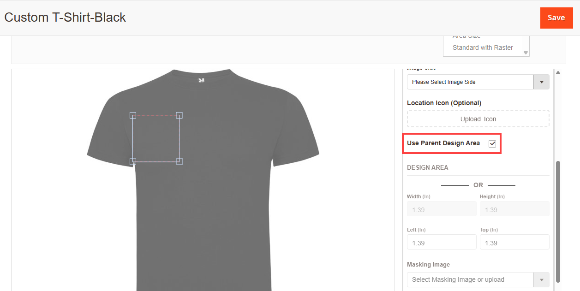
Task: Choose the Standard with Raster option
Action: click(483, 48)
